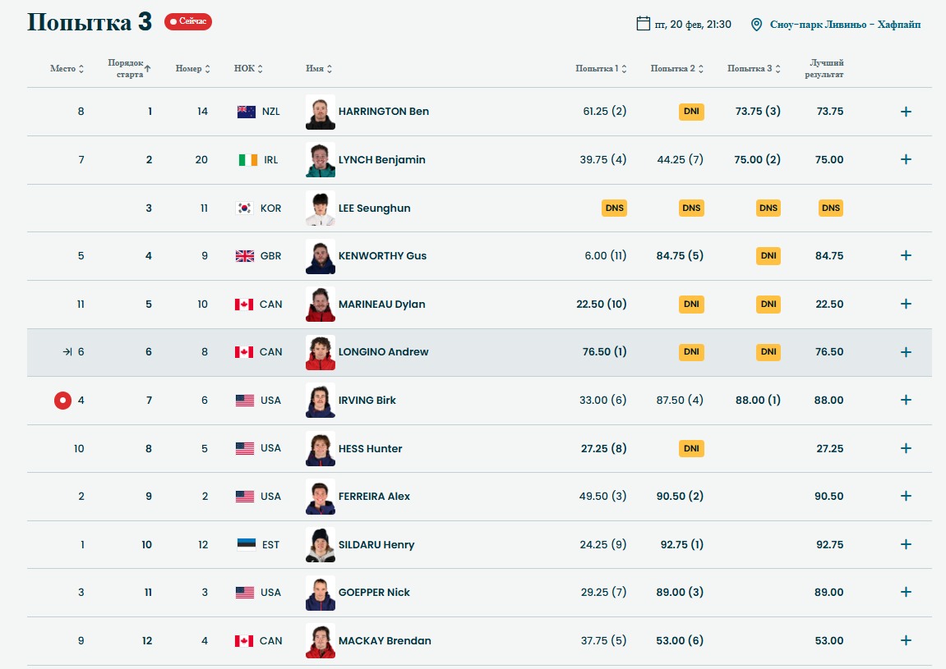Click the red Сейчас live badge
The height and width of the screenshot is (669, 946).
click(x=188, y=21)
